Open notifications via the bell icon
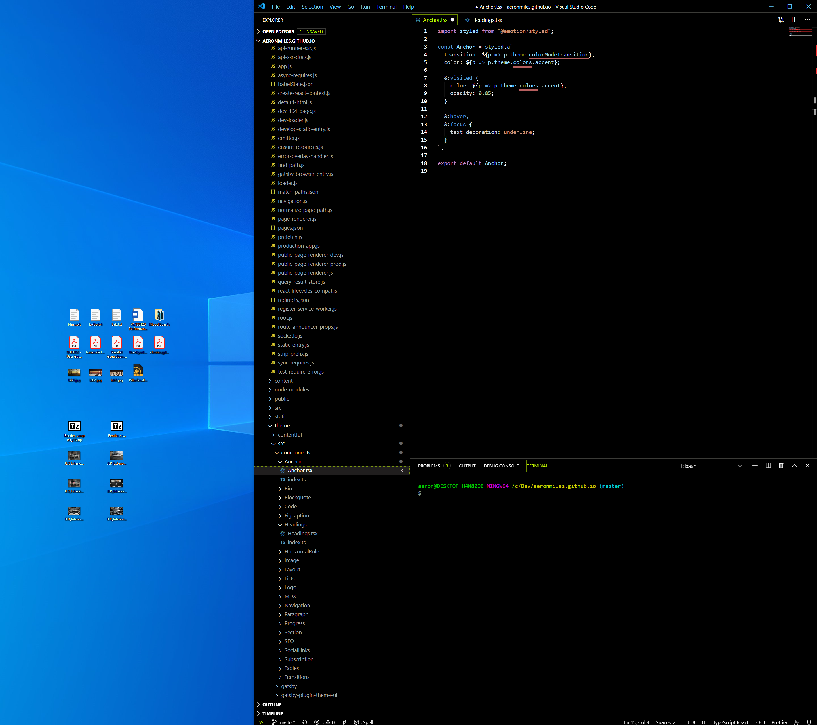Viewport: 817px width, 725px height. pyautogui.click(x=808, y=722)
